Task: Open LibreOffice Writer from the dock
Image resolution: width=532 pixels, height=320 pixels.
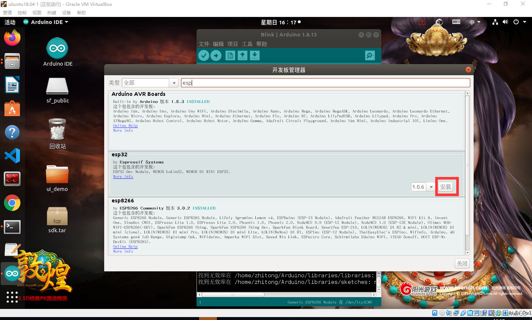Action: pyautogui.click(x=12, y=85)
